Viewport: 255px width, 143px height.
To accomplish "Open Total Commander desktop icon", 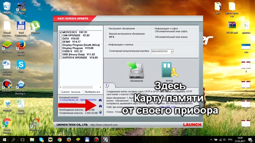I will (x=21, y=29).
